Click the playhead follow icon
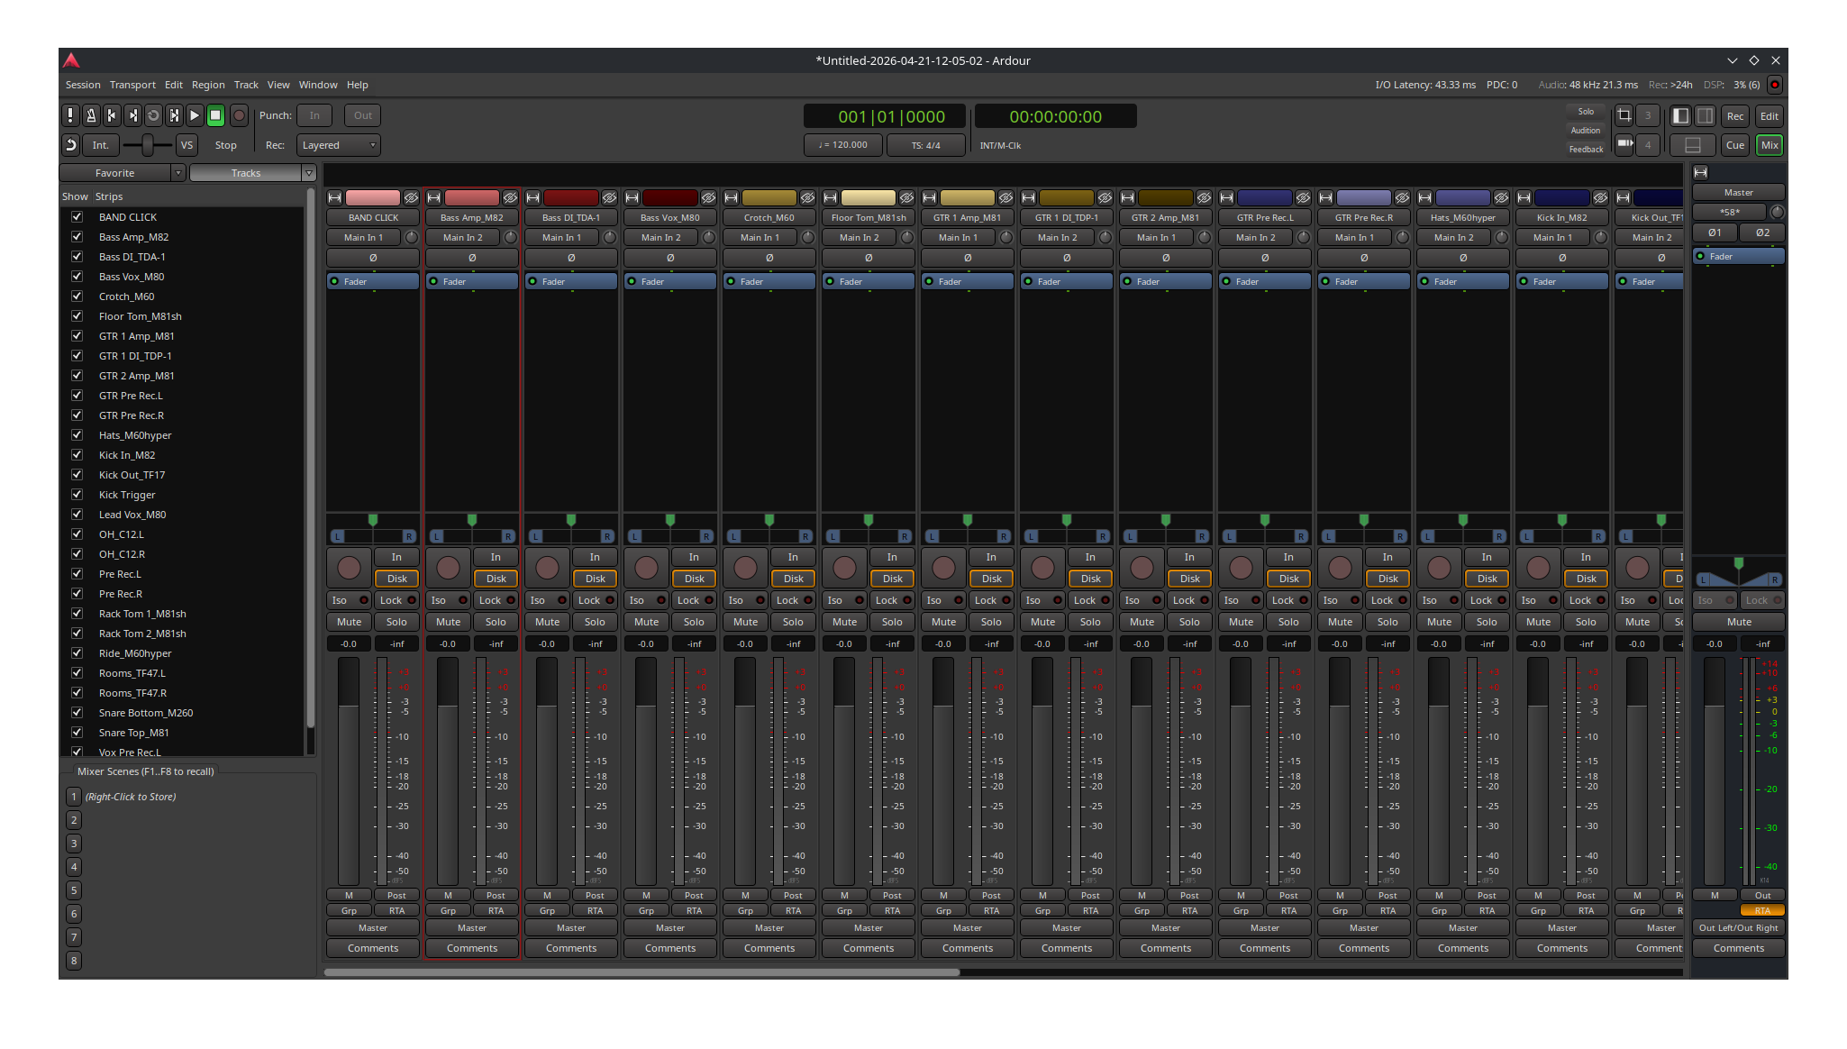The image size is (1847, 1049). click(1624, 144)
